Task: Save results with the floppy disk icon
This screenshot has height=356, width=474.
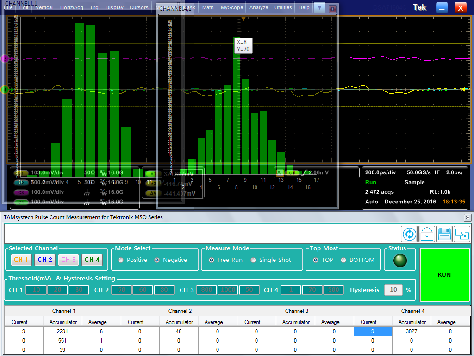Action: coord(444,234)
